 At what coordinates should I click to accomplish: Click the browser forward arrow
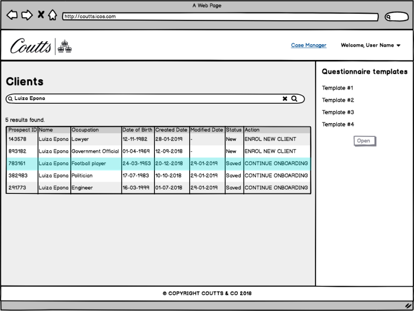pyautogui.click(x=27, y=16)
